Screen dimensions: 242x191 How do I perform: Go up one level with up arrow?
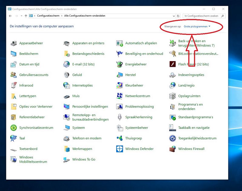click(26, 16)
